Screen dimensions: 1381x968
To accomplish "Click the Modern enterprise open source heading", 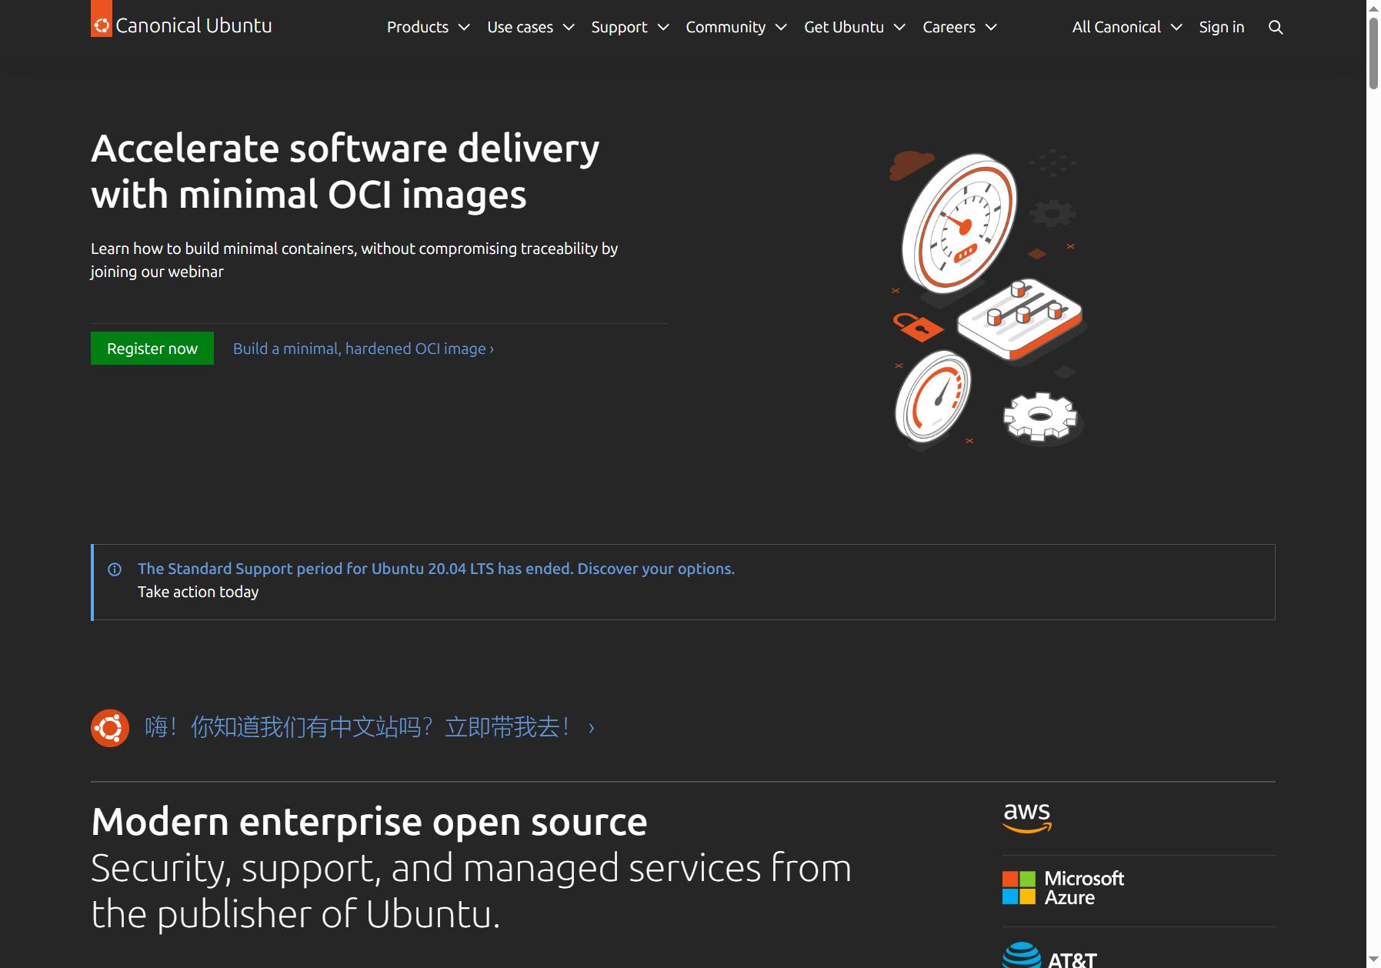I will 369,821.
